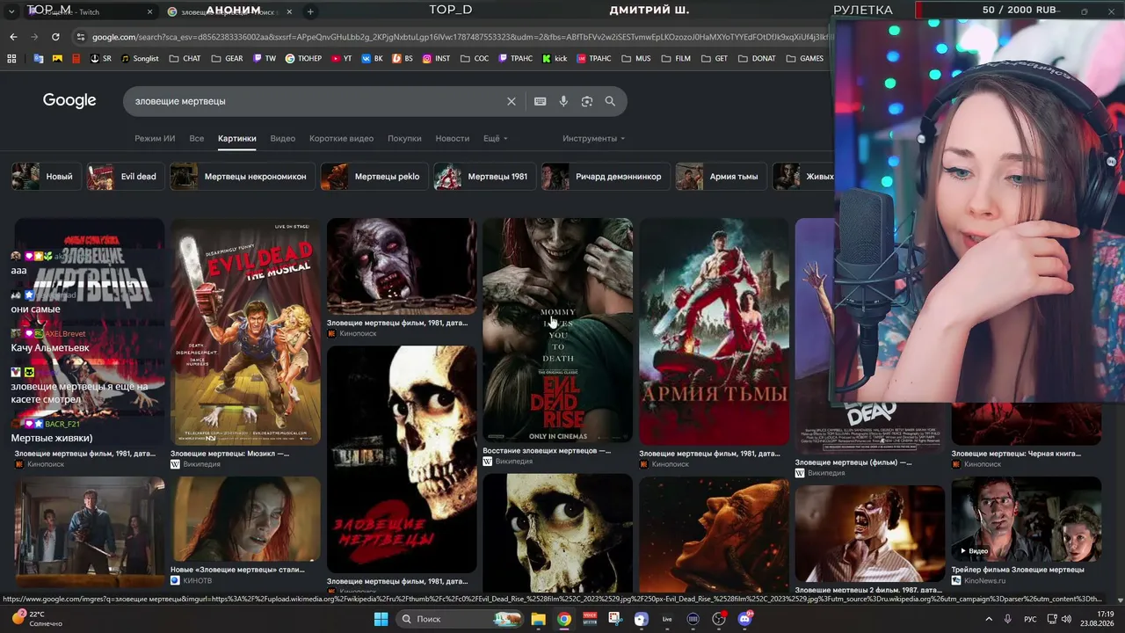Open the ТЮНЕР bookmark

[304, 59]
